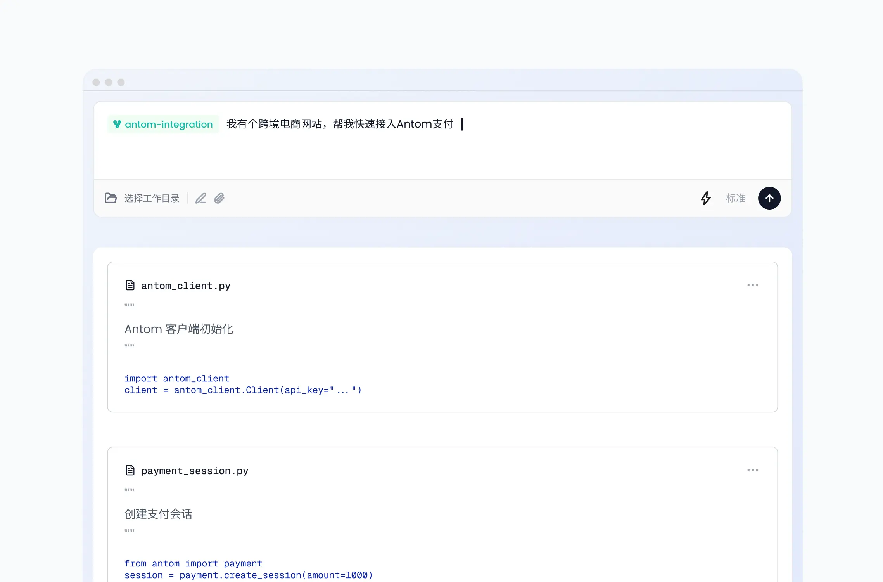Click the 'client = antom_client.Client' code line
Image resolution: width=883 pixels, height=582 pixels.
[243, 390]
